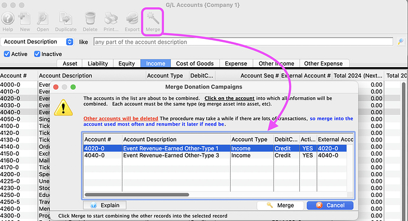Toggle the Inactive checkbox
The height and width of the screenshot is (221, 408).
pos(37,54)
